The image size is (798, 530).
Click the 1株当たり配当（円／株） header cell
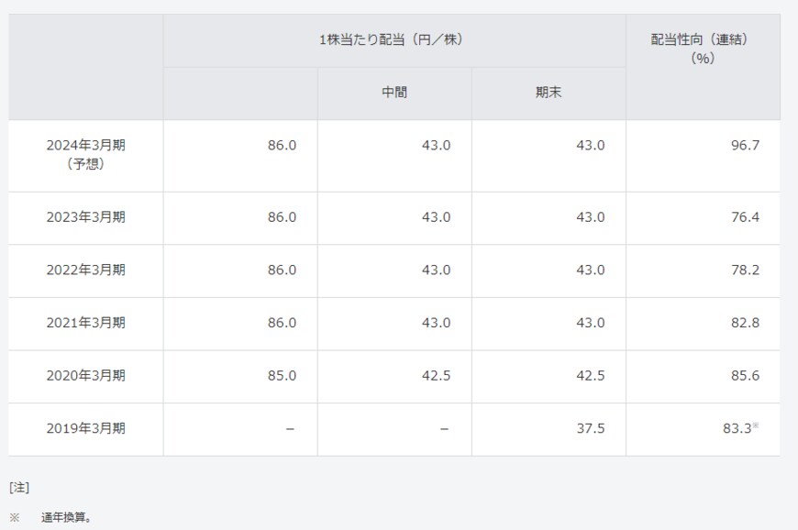pos(393,40)
